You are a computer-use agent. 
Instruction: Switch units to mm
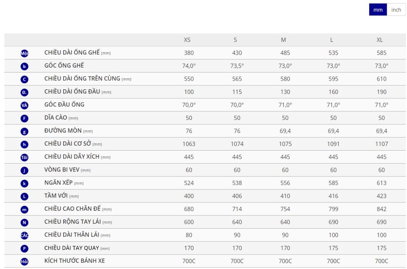378,10
